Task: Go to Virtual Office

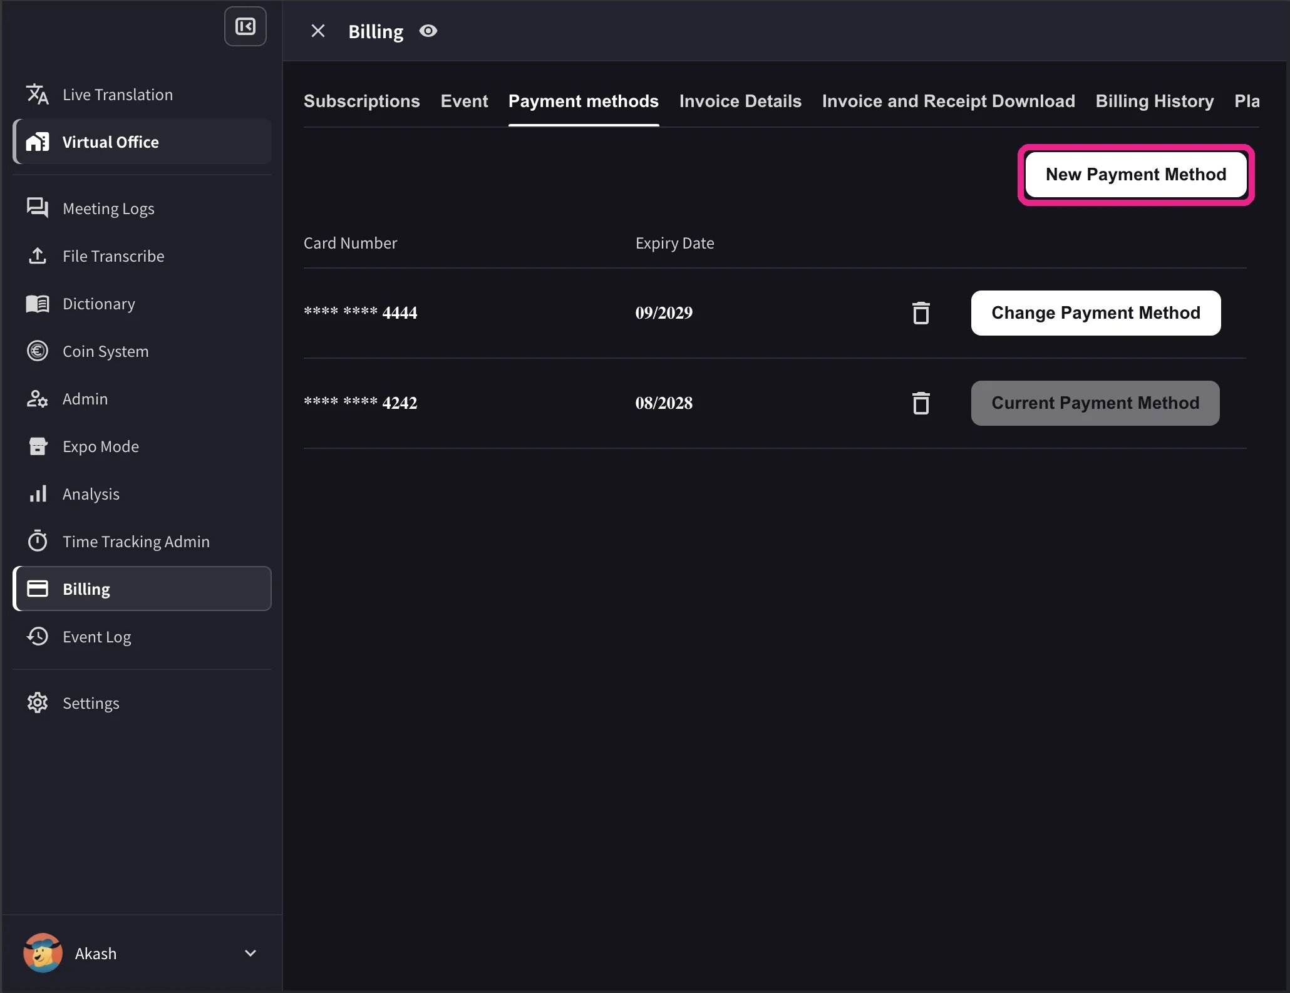Action: (142, 142)
